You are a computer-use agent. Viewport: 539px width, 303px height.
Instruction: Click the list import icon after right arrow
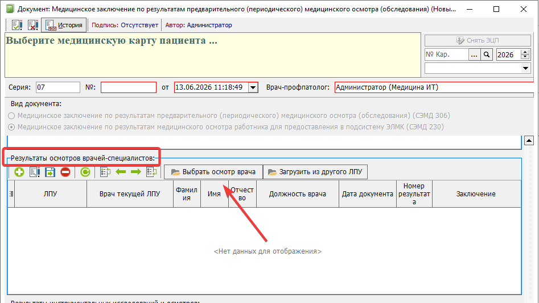[151, 172]
